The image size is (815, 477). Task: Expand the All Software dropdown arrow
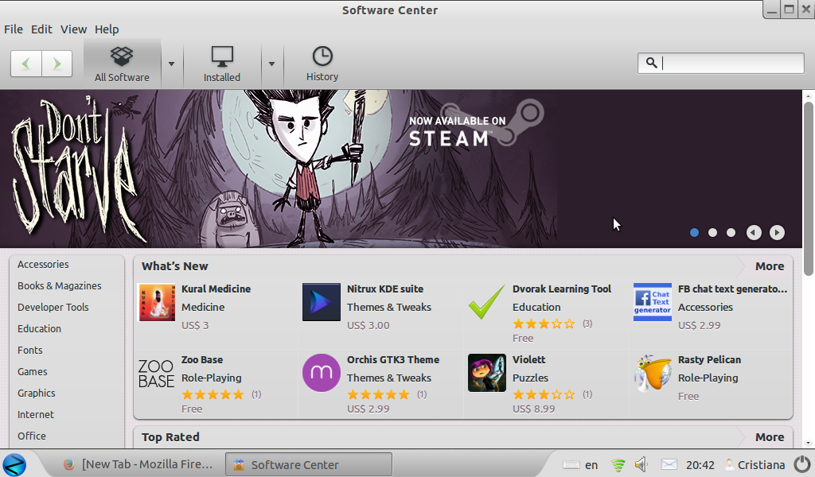(172, 64)
